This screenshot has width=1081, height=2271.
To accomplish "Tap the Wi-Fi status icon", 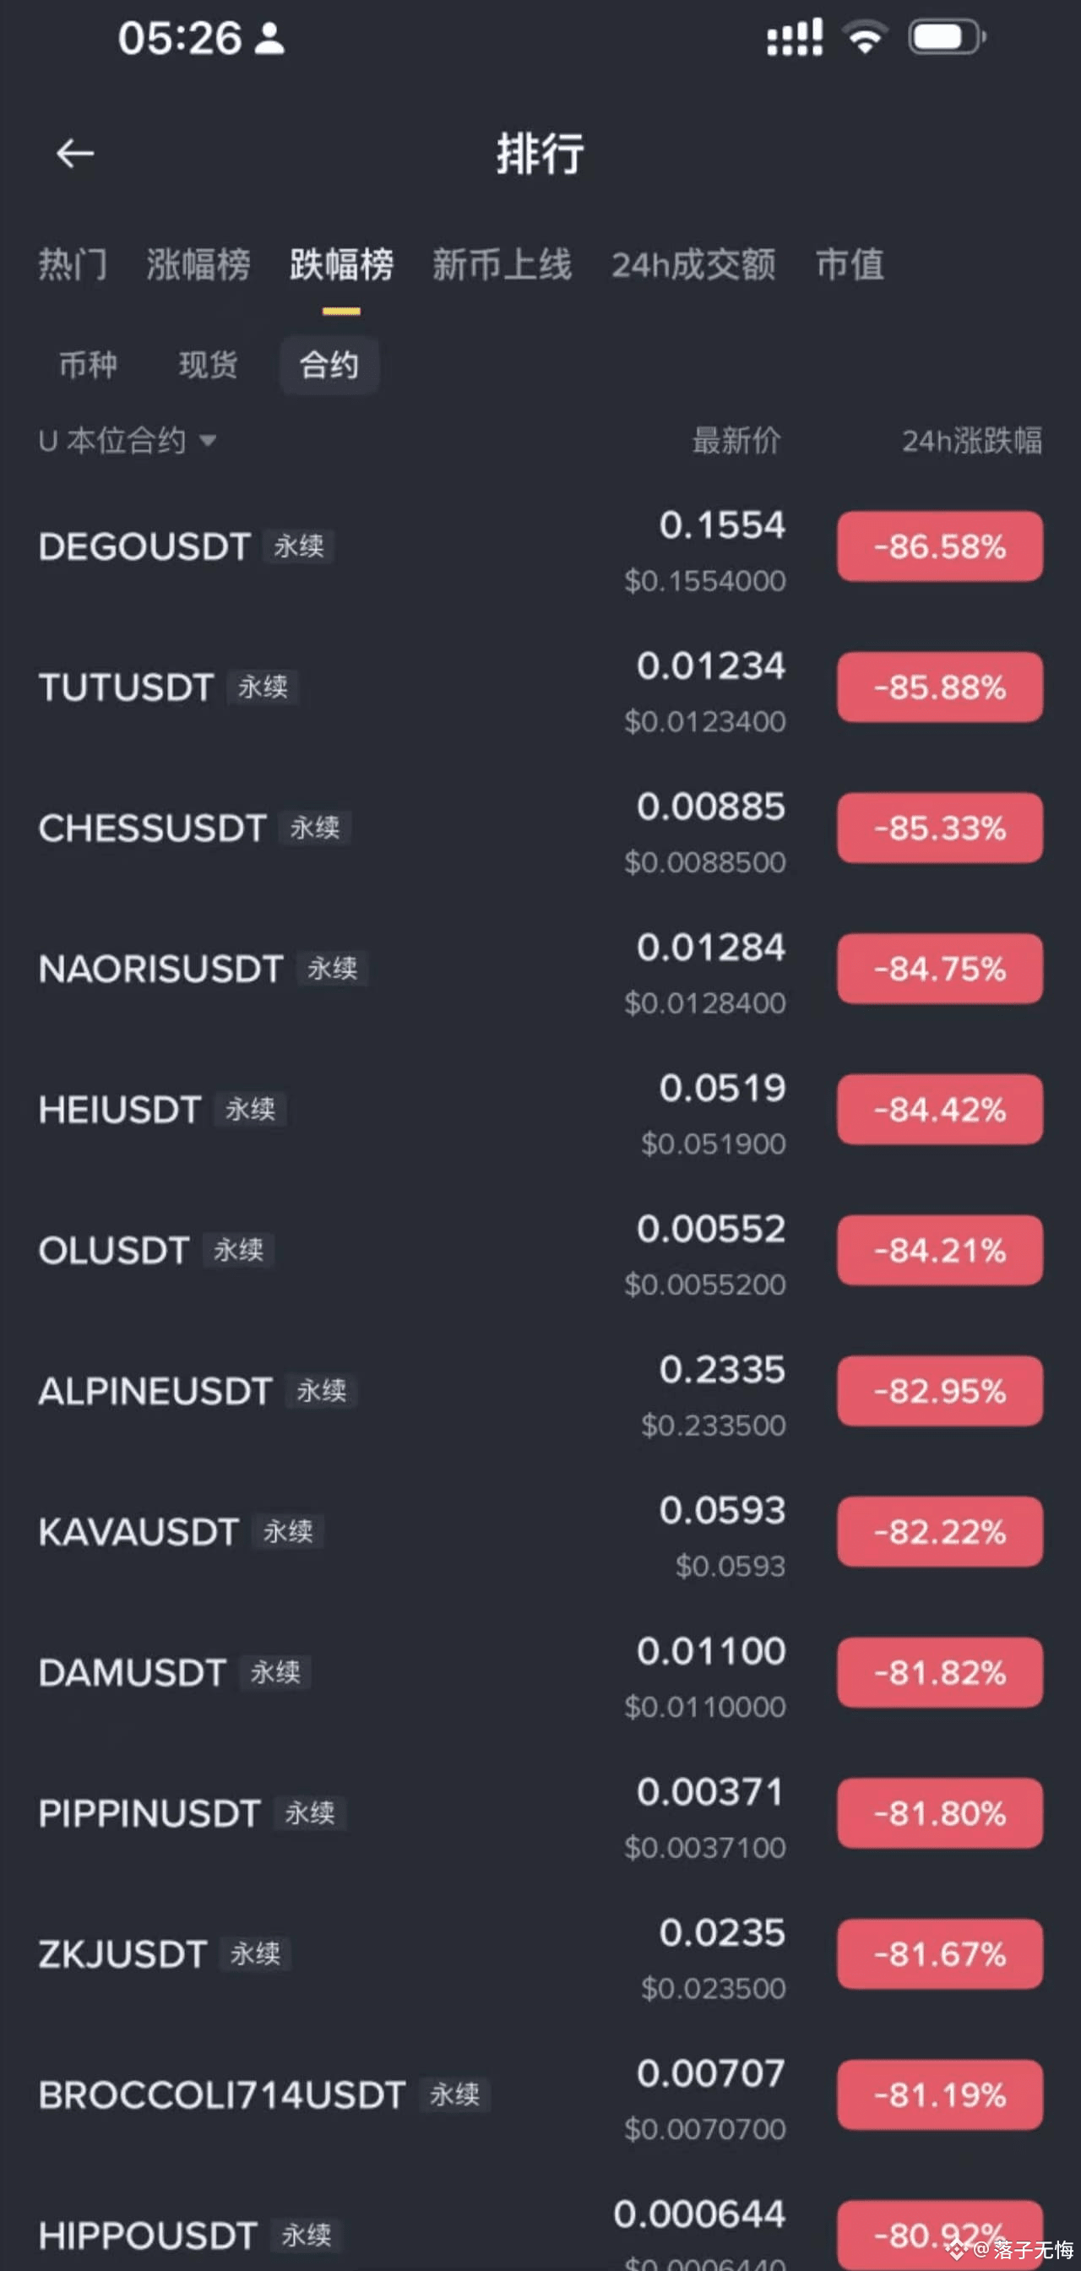I will (x=865, y=38).
